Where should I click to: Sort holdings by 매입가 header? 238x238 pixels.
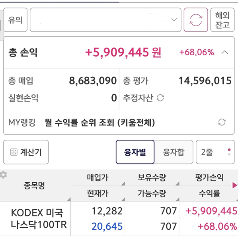click(98, 178)
